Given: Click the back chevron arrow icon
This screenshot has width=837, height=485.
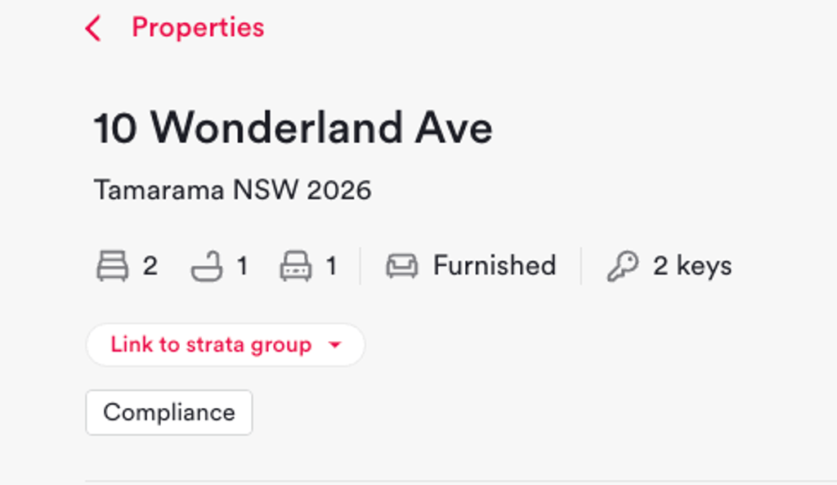Looking at the screenshot, I should 93,28.
